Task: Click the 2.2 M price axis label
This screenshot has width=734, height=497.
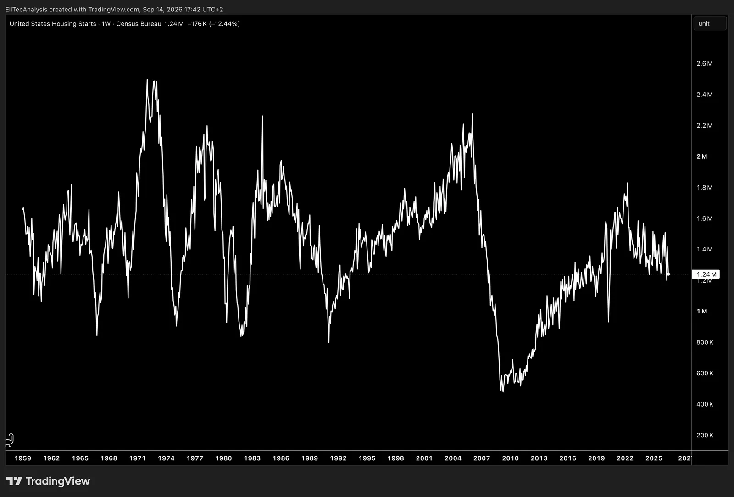Action: tap(705, 125)
